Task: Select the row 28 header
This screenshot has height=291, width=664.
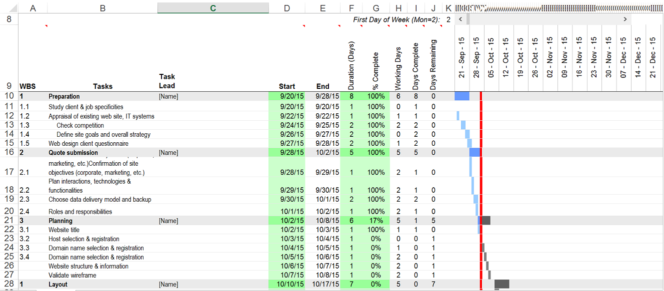Action: 9,285
